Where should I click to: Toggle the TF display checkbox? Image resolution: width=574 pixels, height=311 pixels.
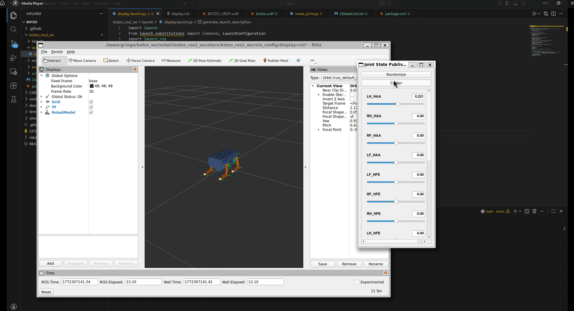pyautogui.click(x=91, y=107)
